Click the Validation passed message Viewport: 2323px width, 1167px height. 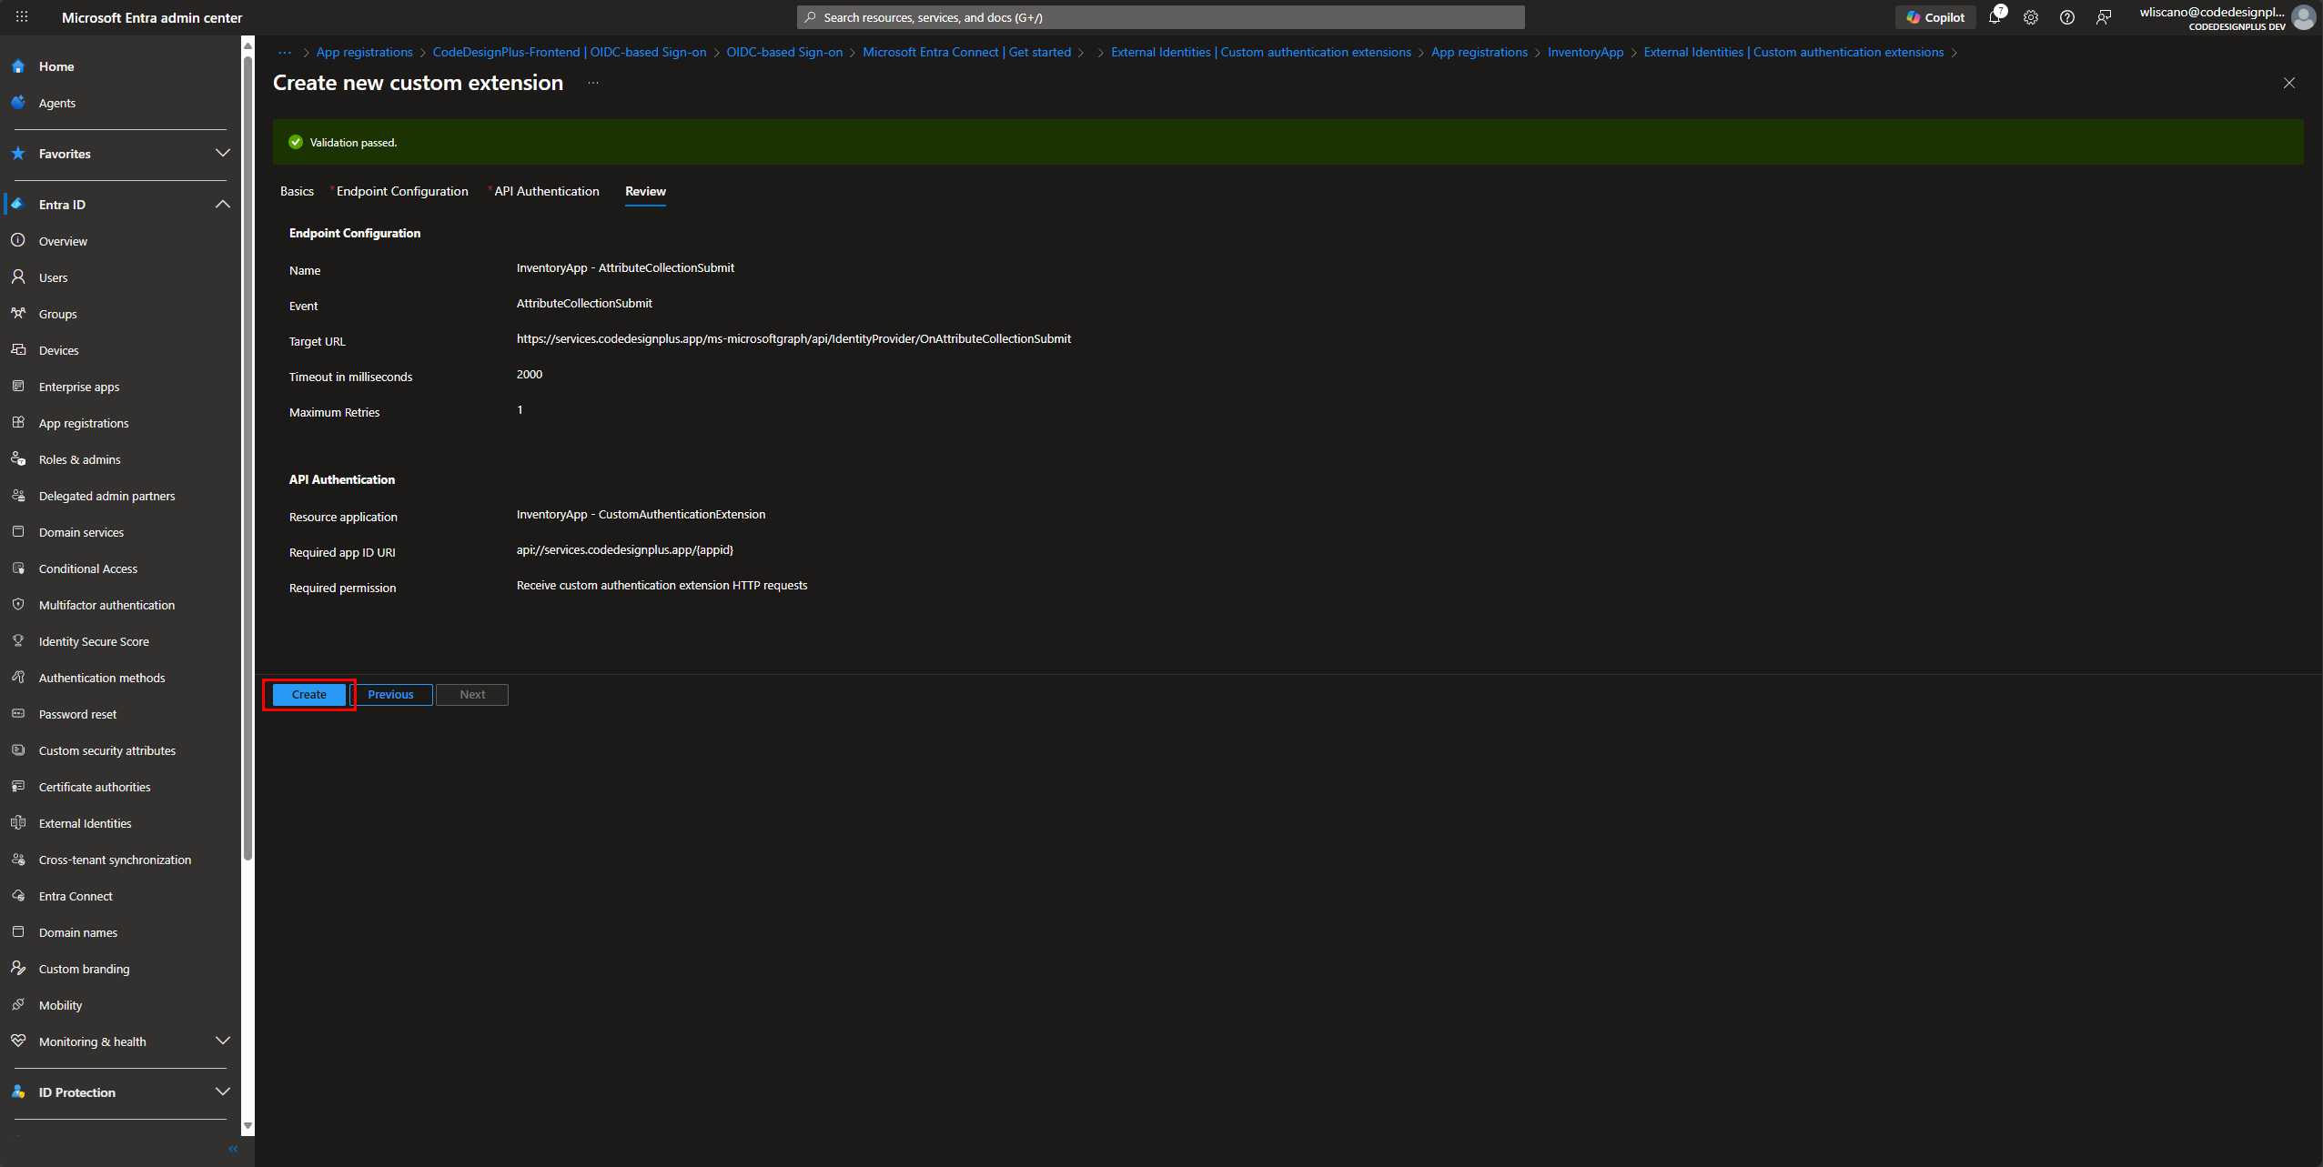coord(353,142)
